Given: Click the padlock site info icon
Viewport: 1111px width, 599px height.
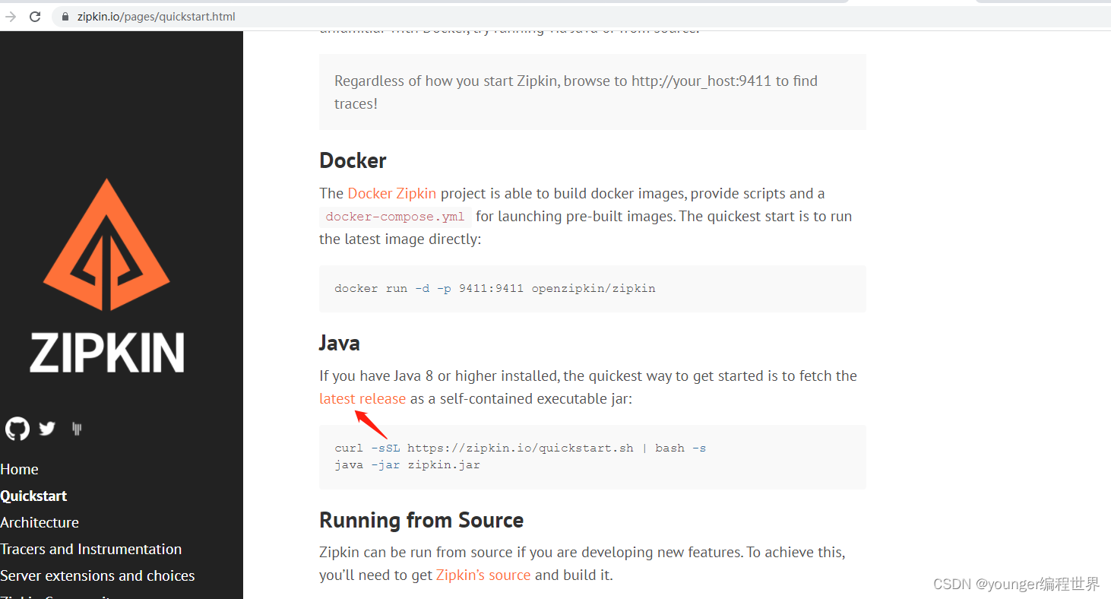Looking at the screenshot, I should [65, 17].
